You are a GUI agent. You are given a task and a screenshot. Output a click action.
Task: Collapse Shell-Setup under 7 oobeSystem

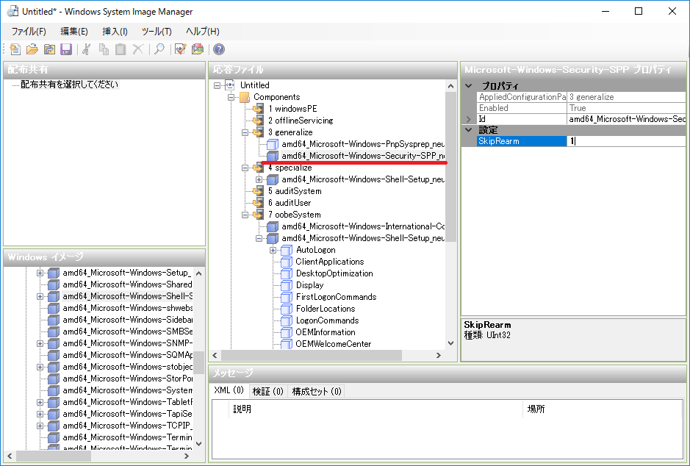point(259,238)
